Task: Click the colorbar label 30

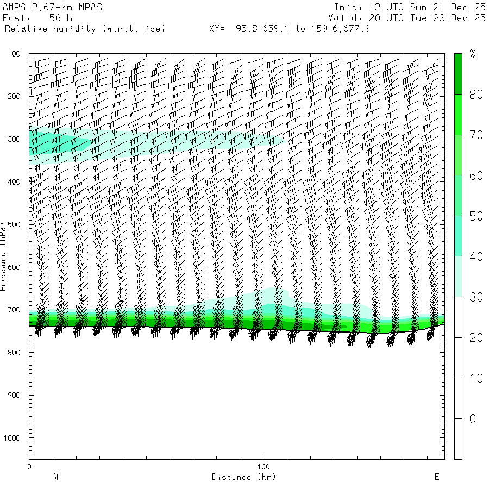Action: click(x=476, y=297)
